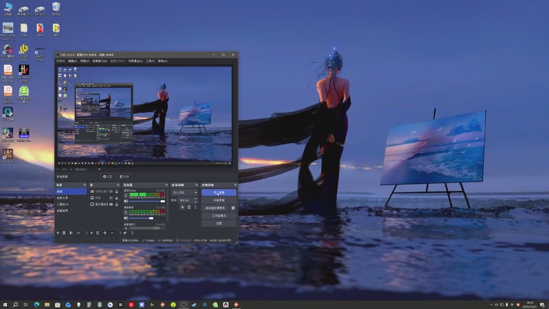
Task: Toggle Studio Mode button in Controls
Action: coord(219,216)
